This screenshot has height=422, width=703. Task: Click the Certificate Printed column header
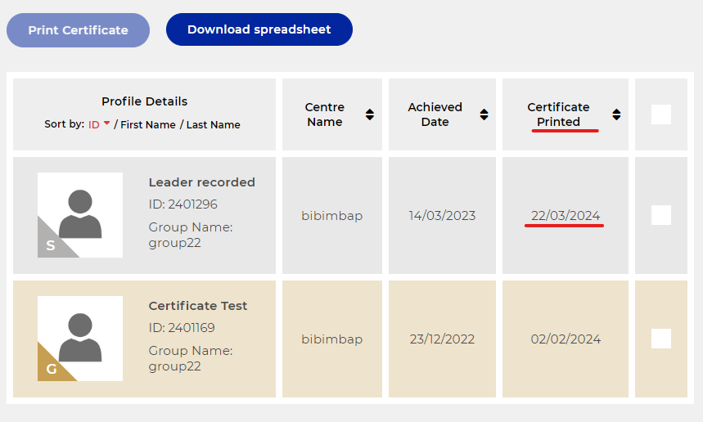pyautogui.click(x=558, y=114)
